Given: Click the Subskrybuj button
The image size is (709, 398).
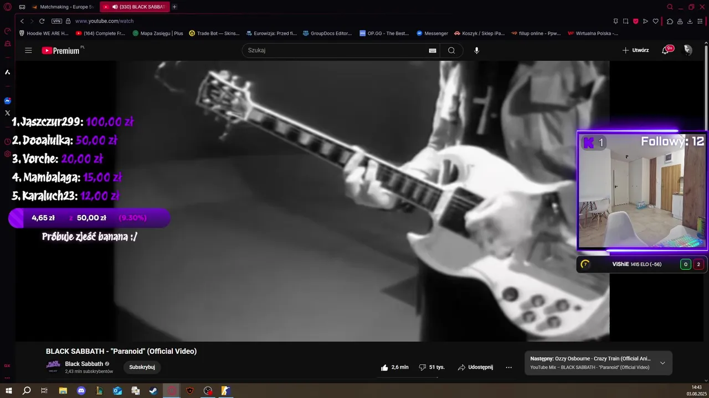Looking at the screenshot, I should 142,367.
